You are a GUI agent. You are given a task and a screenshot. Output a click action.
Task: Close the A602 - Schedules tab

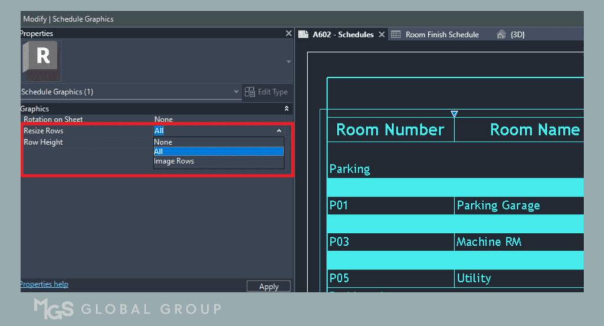pos(382,35)
